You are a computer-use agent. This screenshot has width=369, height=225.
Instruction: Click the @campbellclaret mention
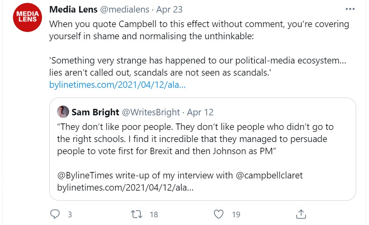[268, 175]
